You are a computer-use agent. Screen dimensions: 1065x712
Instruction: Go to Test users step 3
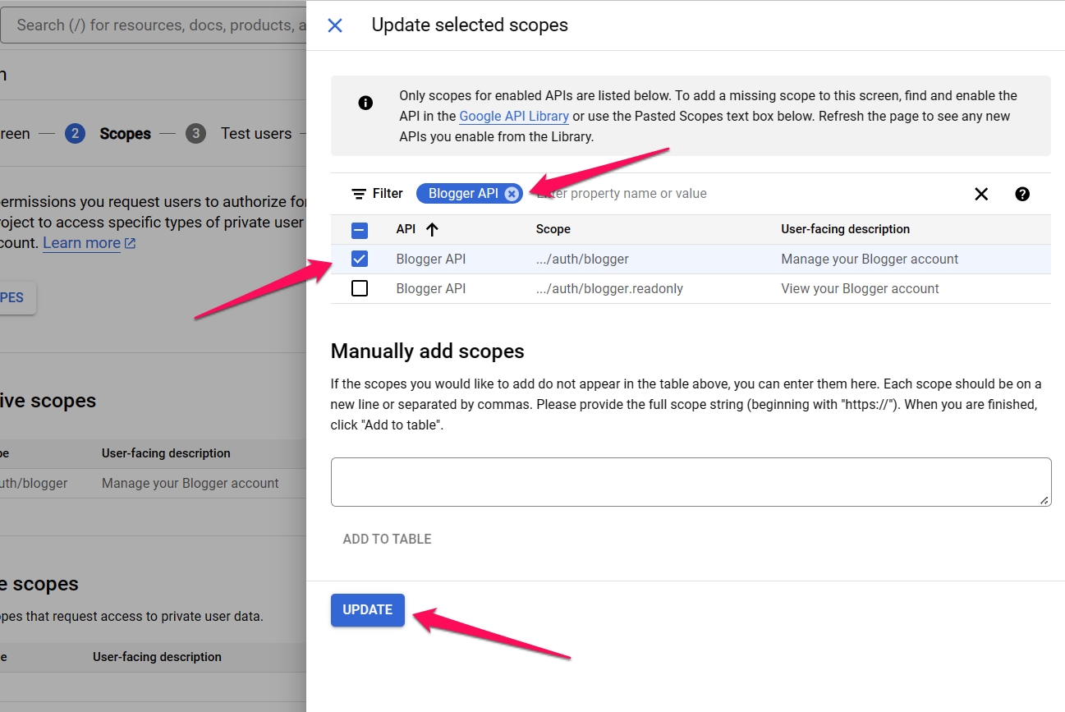[239, 134]
